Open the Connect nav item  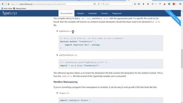click(x=104, y=13)
